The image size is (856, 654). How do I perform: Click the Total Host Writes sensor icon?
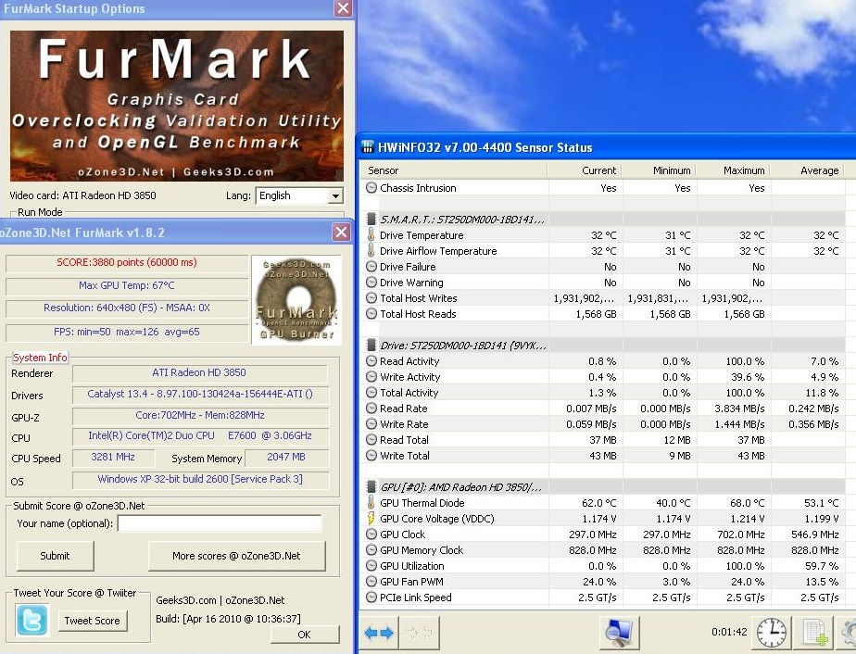[x=371, y=298]
